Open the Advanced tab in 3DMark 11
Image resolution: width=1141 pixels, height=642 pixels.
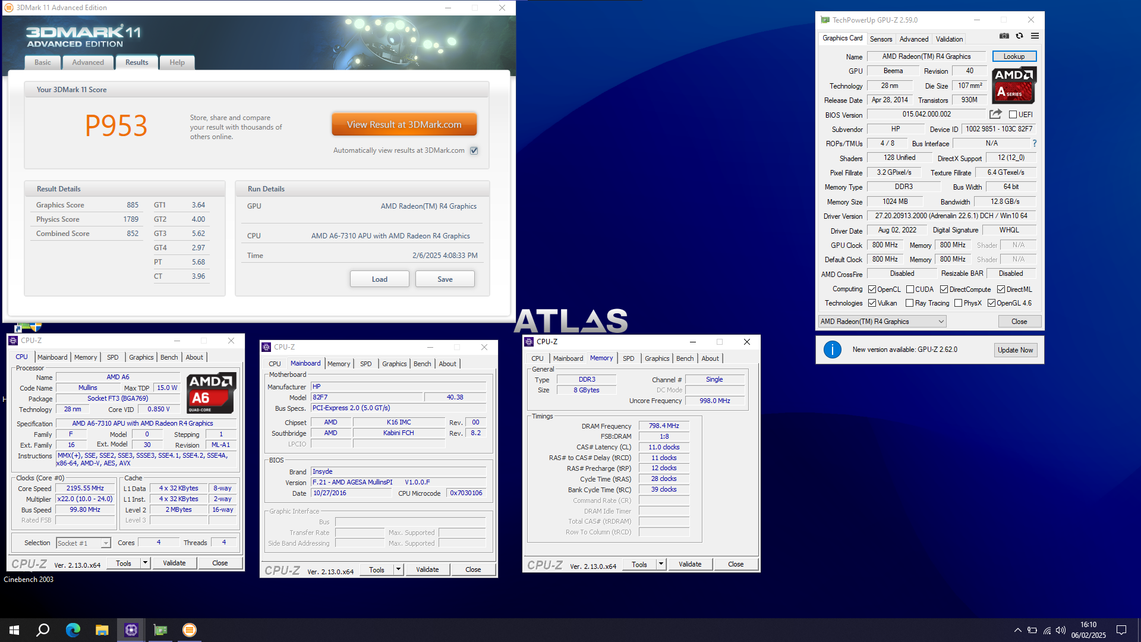point(87,62)
